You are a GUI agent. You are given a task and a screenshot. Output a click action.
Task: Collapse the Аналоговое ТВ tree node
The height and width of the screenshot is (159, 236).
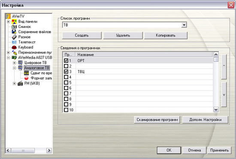tap(14, 68)
